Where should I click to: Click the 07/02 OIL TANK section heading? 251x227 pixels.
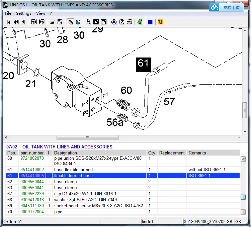click(x=59, y=147)
